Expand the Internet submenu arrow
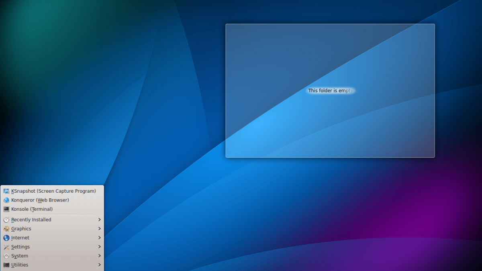The height and width of the screenshot is (271, 482). (99, 238)
